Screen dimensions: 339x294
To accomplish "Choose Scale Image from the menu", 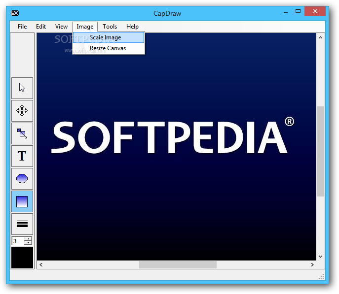I will coord(109,37).
